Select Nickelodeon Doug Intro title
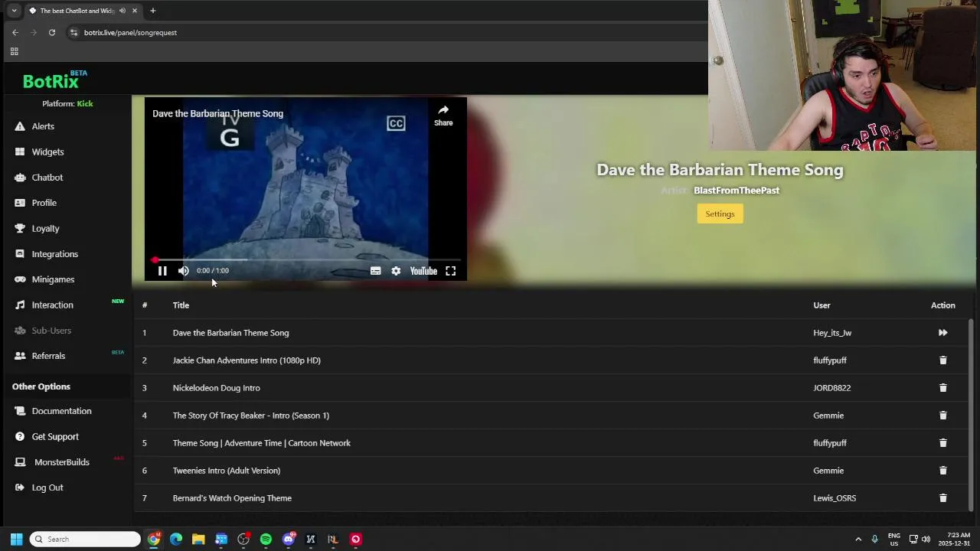The image size is (980, 551). (x=217, y=388)
